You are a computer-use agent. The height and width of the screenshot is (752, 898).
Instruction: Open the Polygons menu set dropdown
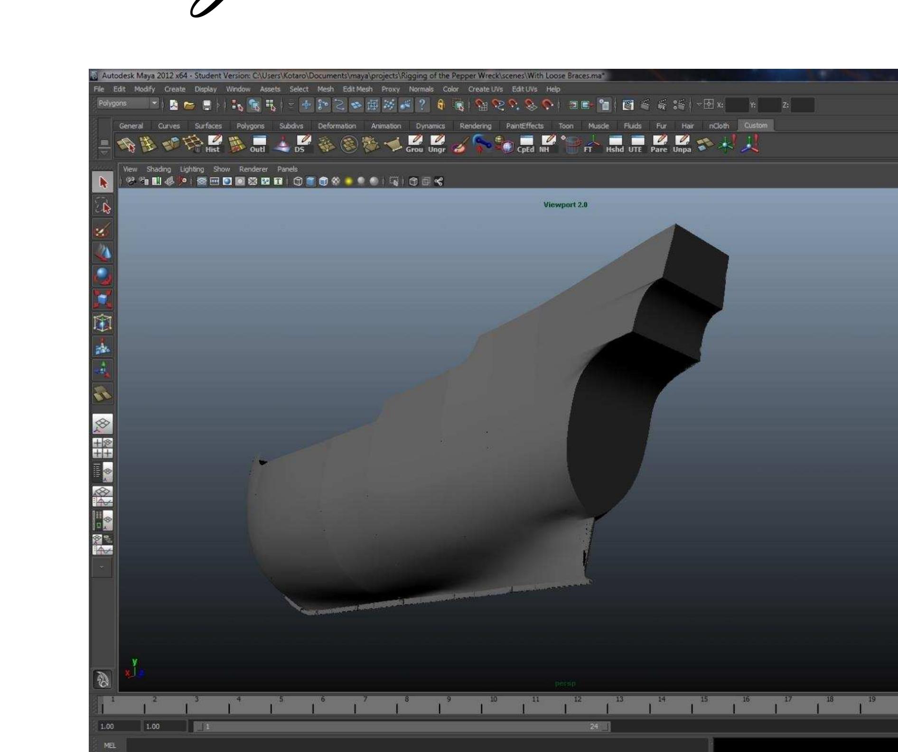pyautogui.click(x=154, y=103)
